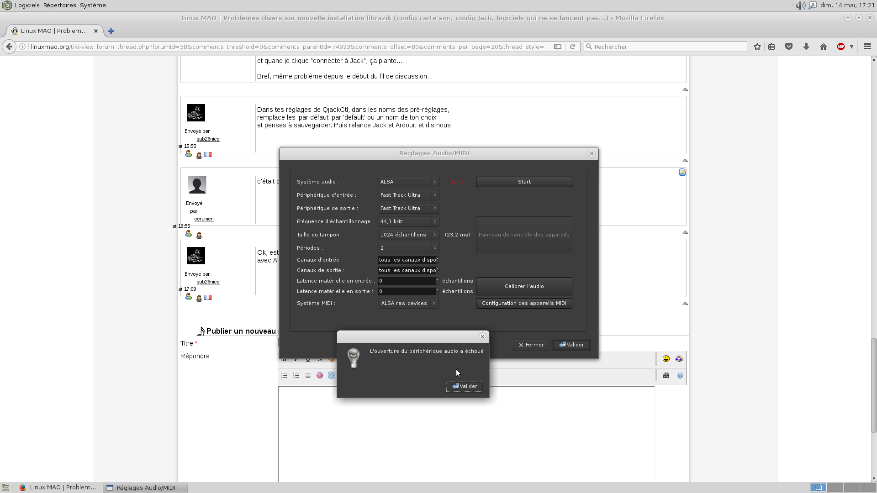877x493 pixels.
Task: Open the Système menu in top panel
Action: tap(93, 5)
